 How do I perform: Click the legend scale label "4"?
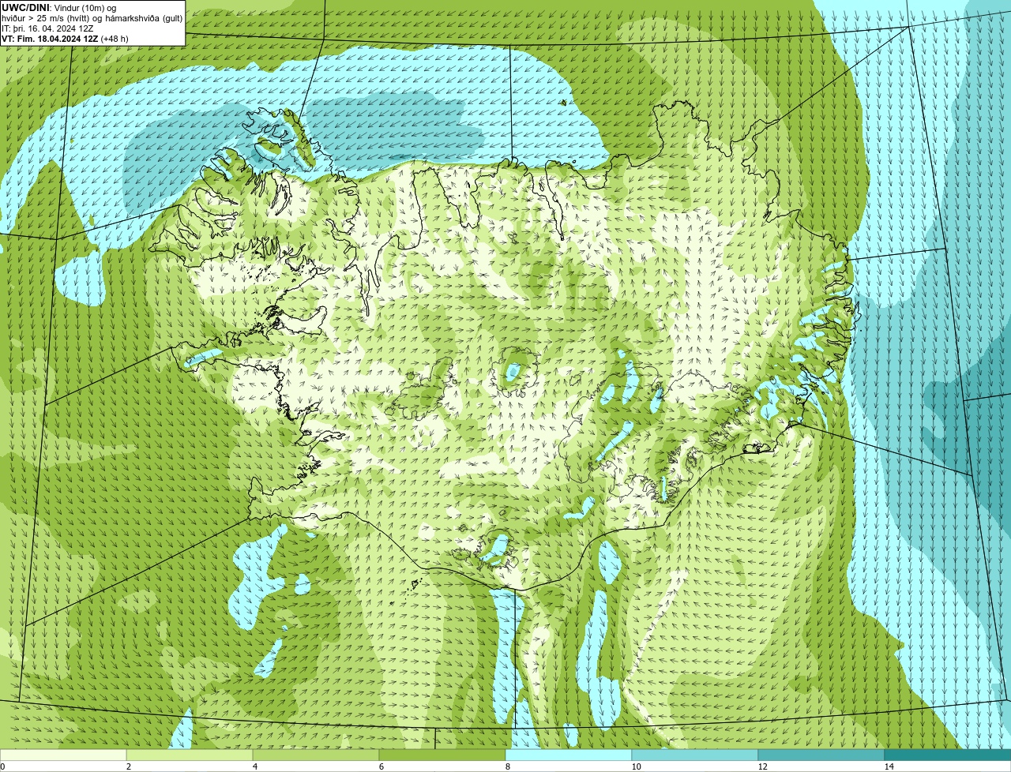[254, 766]
